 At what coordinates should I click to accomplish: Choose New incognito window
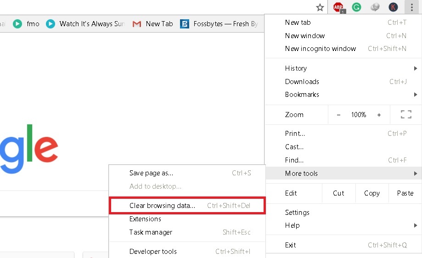321,49
